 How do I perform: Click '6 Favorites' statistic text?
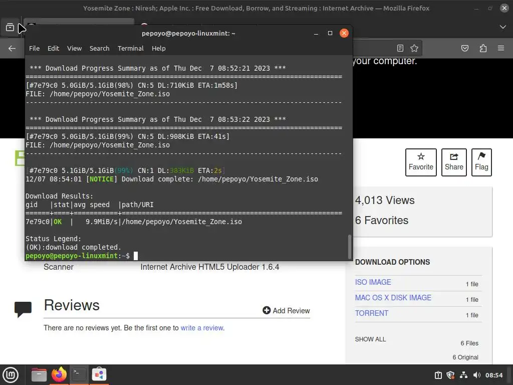(x=381, y=221)
